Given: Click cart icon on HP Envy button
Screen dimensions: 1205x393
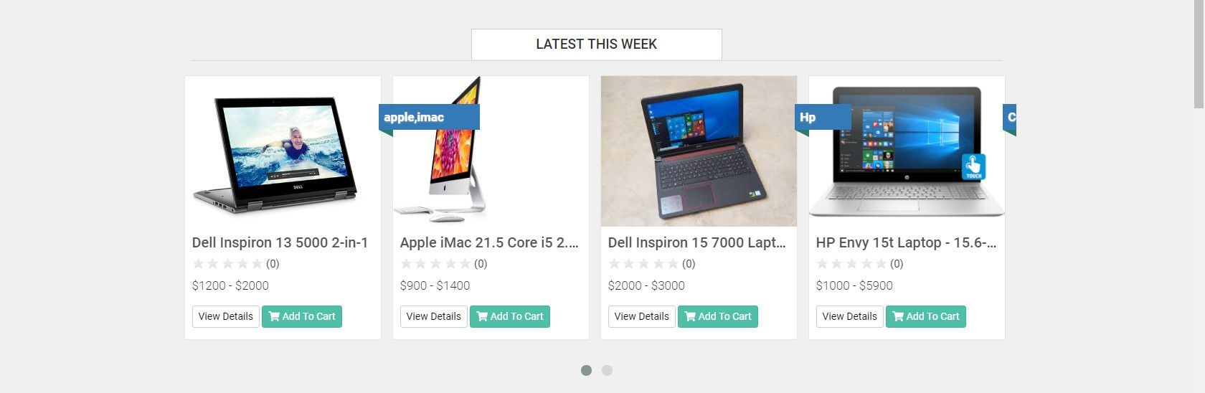Looking at the screenshot, I should pos(898,316).
